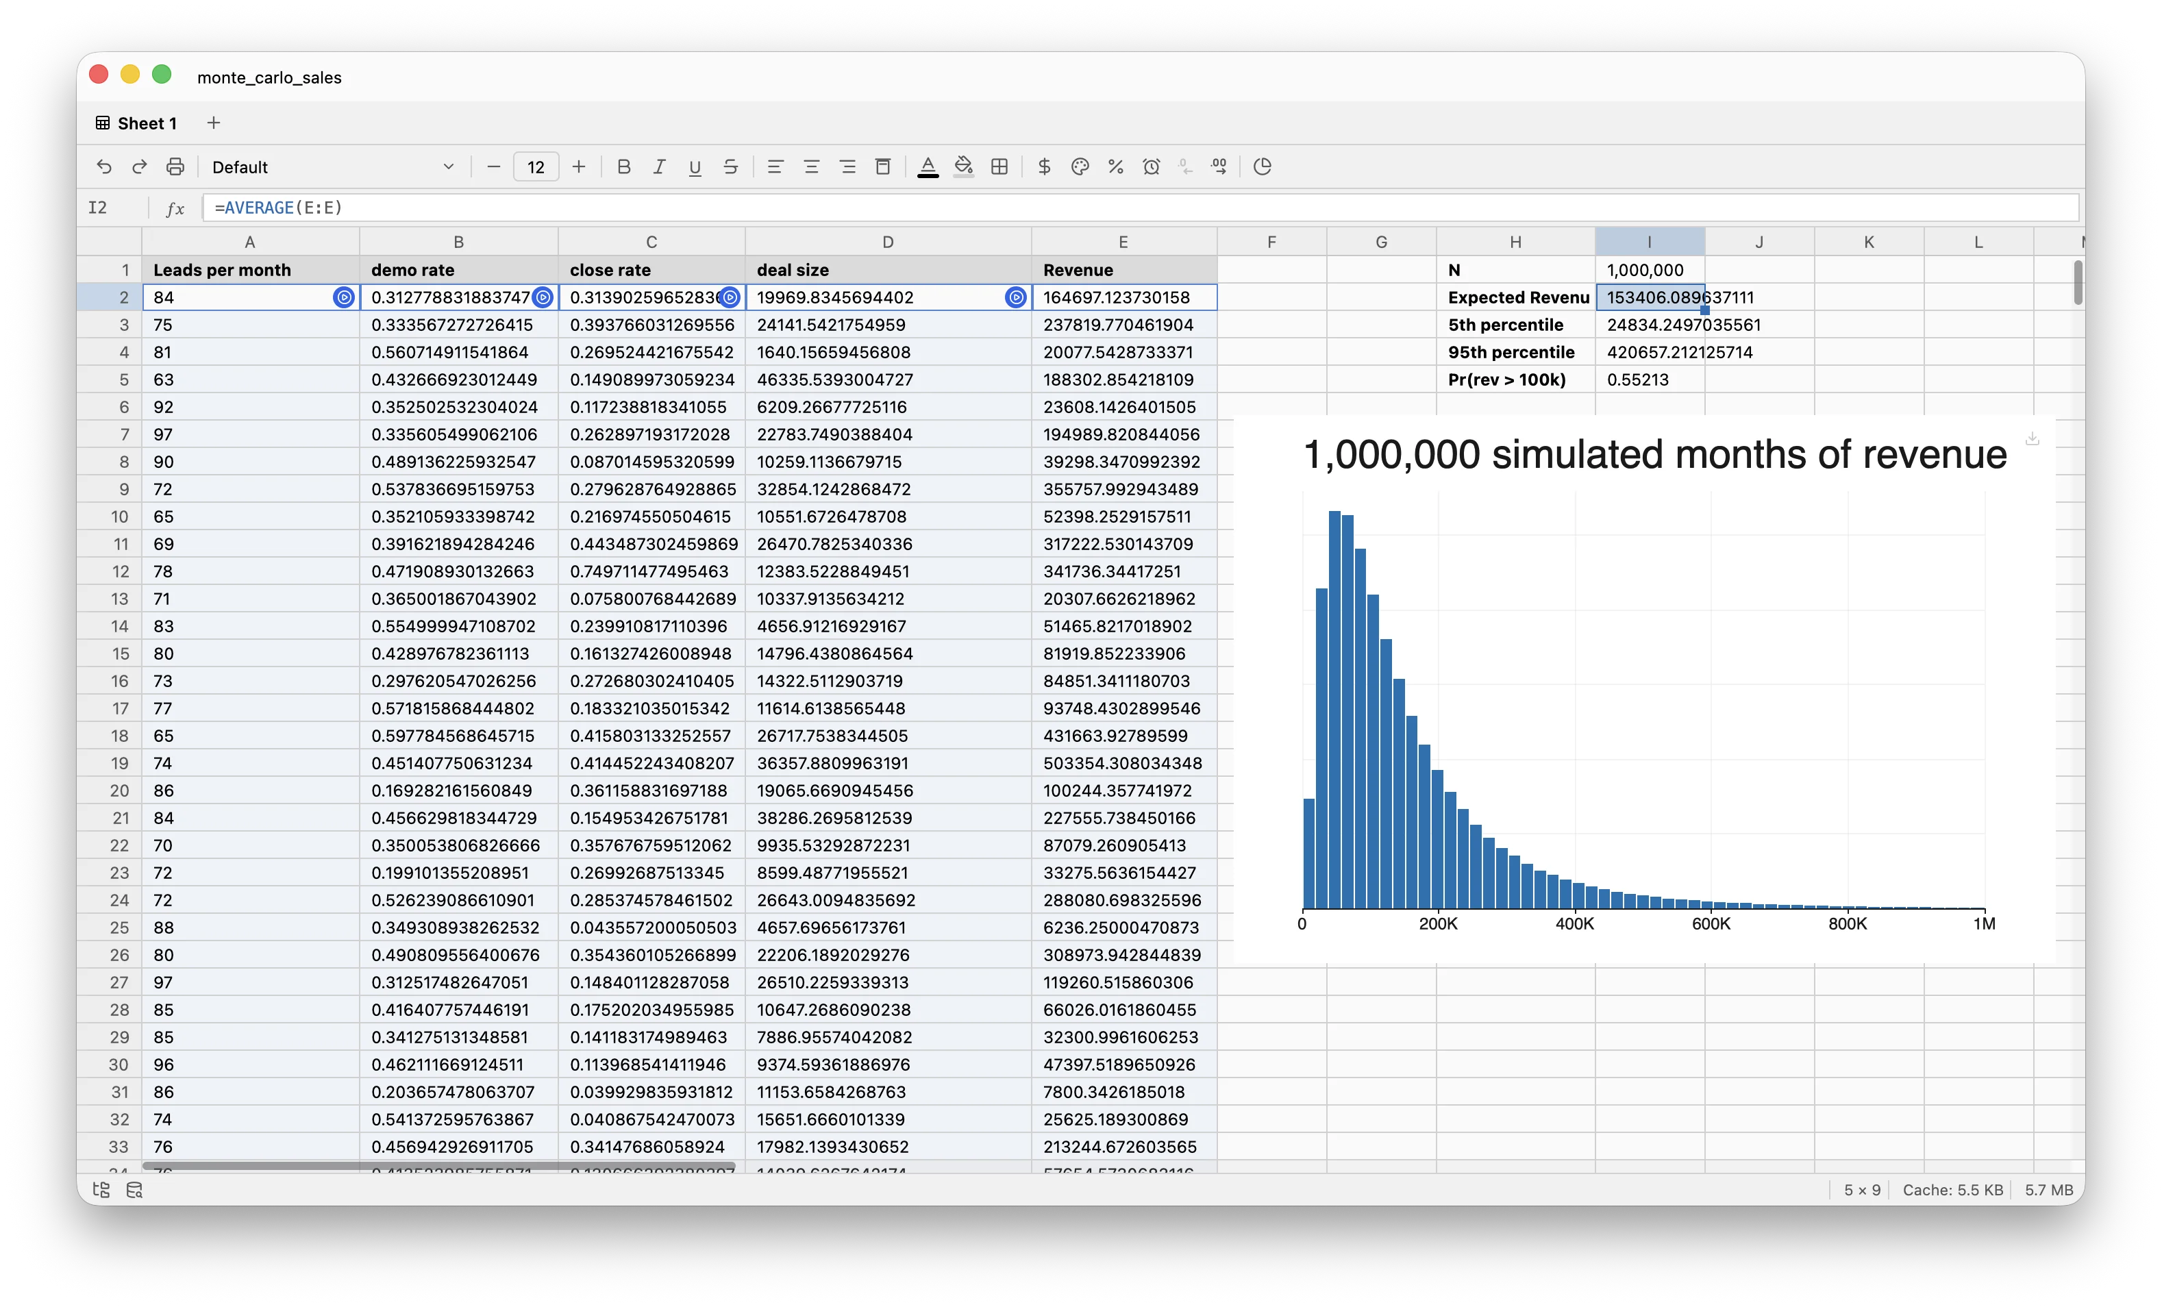Click the regenerate icon in cell D2

[x=1015, y=297]
